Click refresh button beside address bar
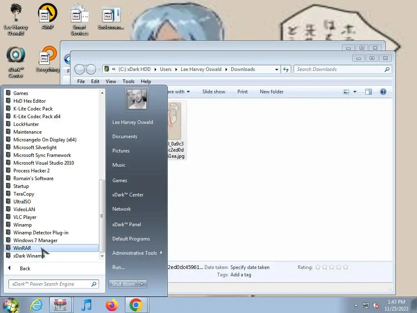417x313 pixels. 286,69
